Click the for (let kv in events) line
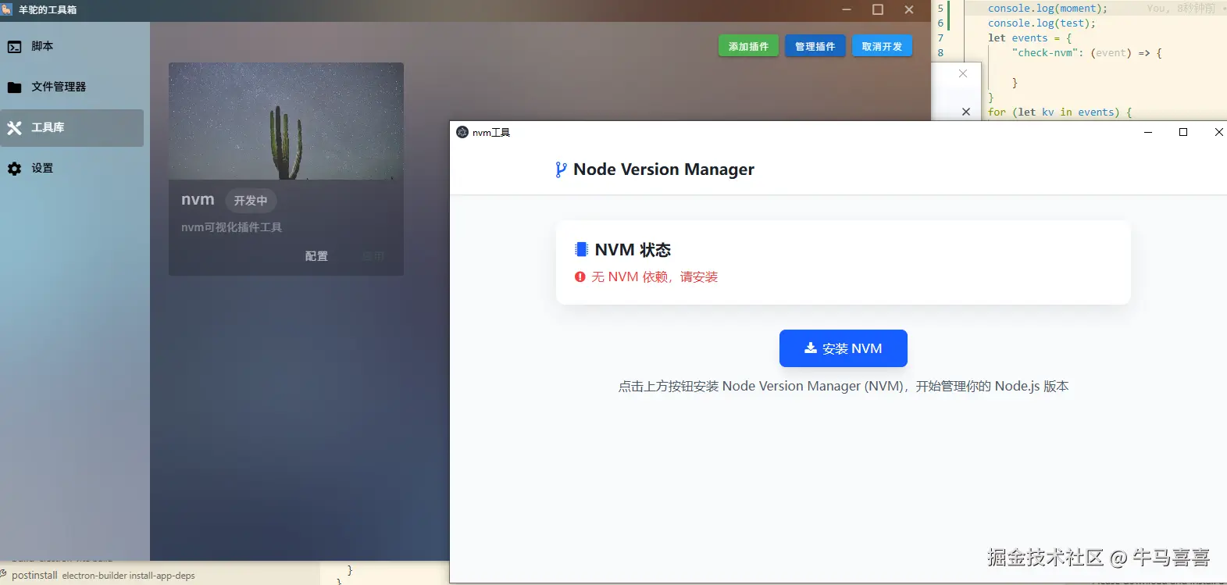 click(1060, 112)
